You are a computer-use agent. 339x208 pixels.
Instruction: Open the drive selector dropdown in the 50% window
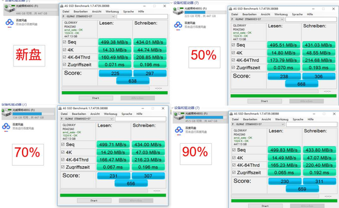[257, 19]
